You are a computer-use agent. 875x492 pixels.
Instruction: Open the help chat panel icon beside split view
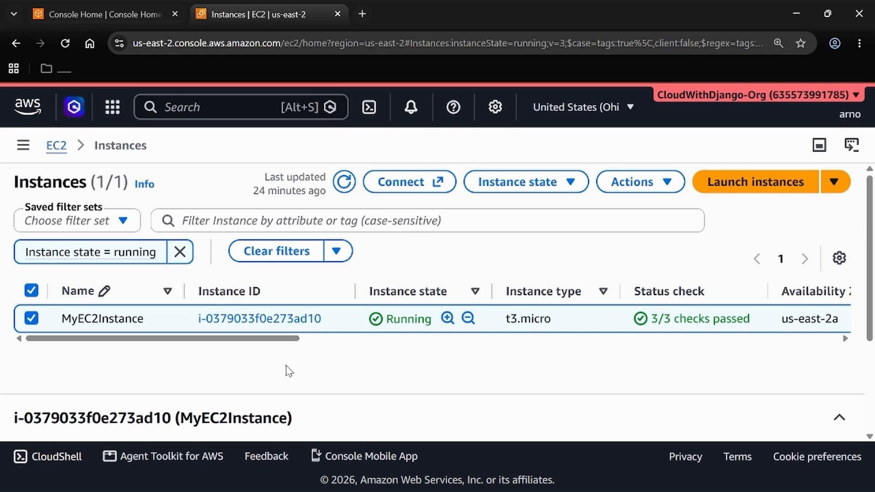(x=851, y=145)
